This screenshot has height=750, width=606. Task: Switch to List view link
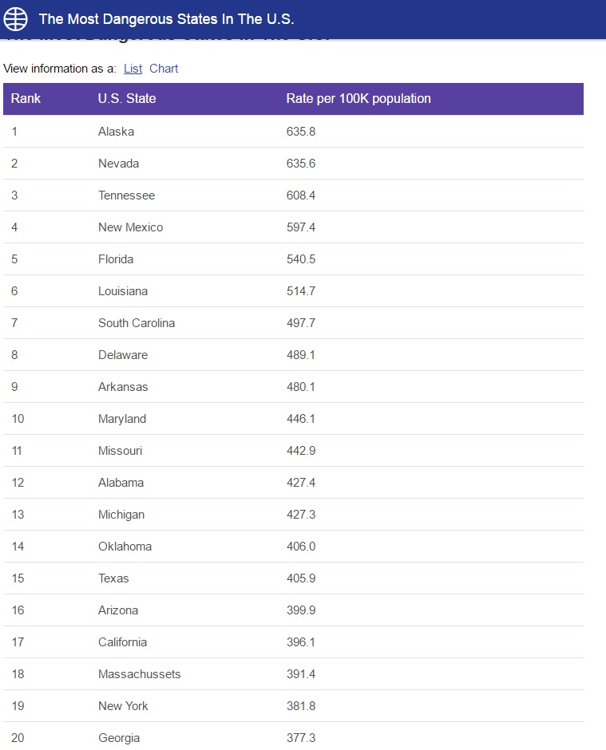click(133, 69)
